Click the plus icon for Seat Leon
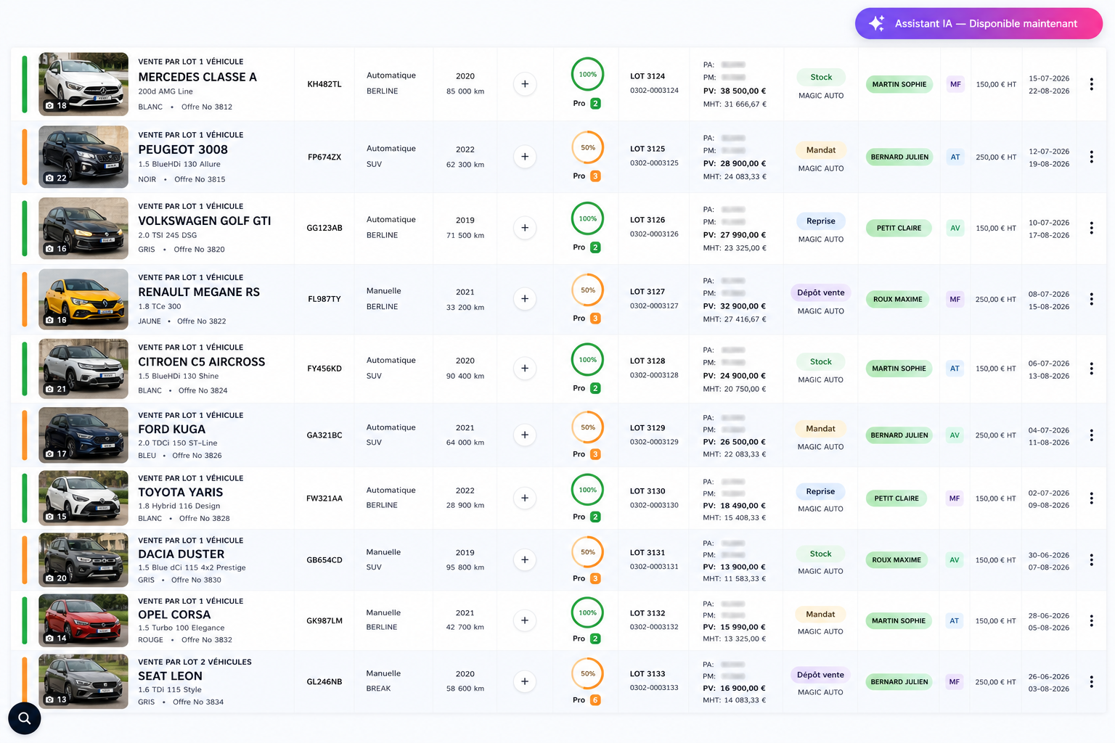Screen dimensions: 1115x743 525,682
